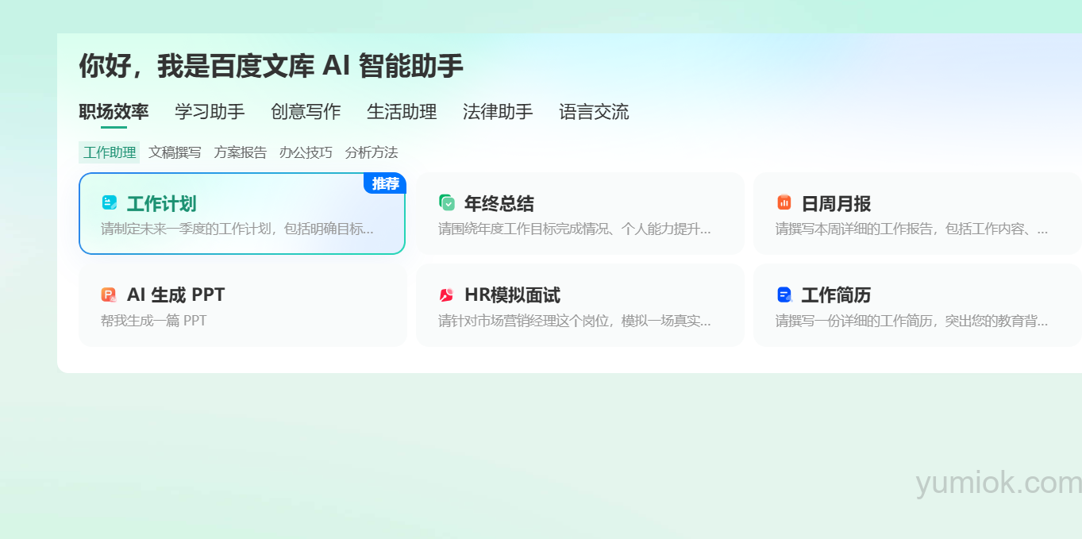Open the 创意写作 tab

306,112
